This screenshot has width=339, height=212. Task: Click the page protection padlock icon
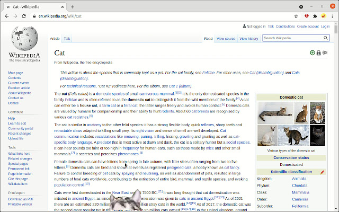[318, 53]
